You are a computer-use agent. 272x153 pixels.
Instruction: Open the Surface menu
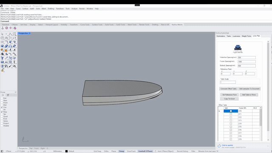pyautogui.click(x=25, y=8)
